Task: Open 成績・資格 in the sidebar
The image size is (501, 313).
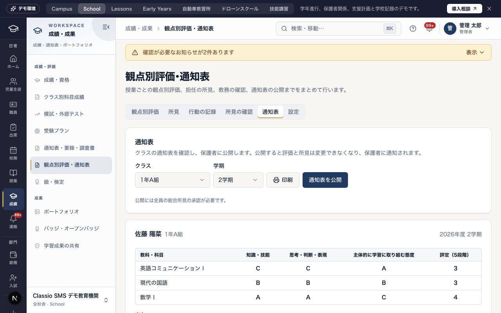Action: coord(71,80)
